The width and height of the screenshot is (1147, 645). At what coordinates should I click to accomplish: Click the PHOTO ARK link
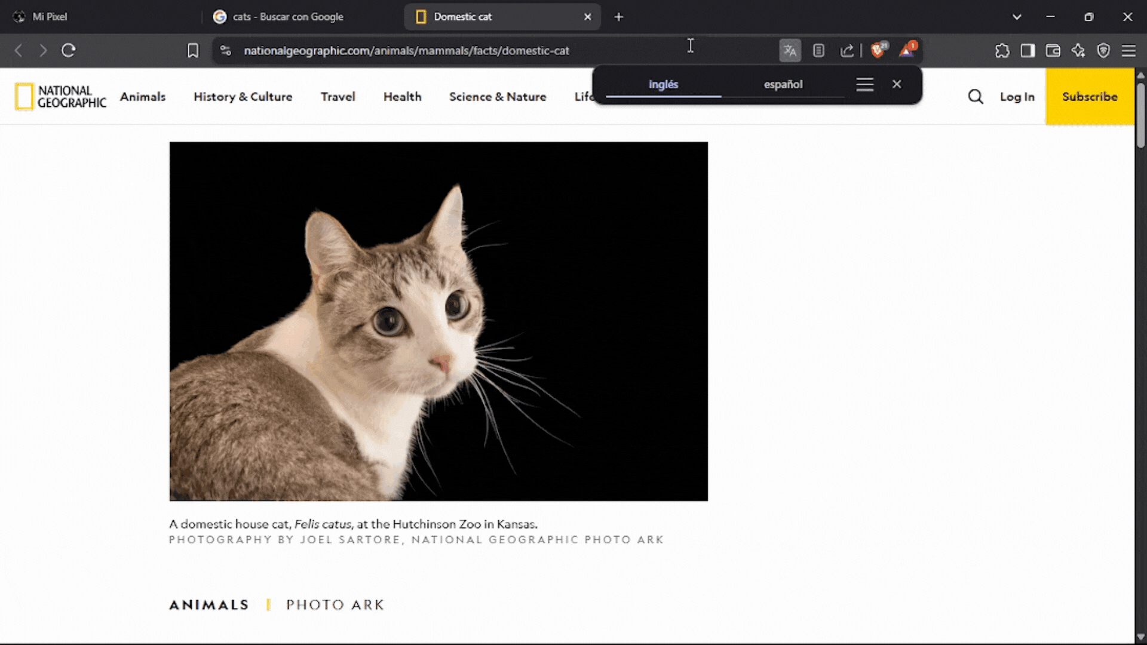335,605
